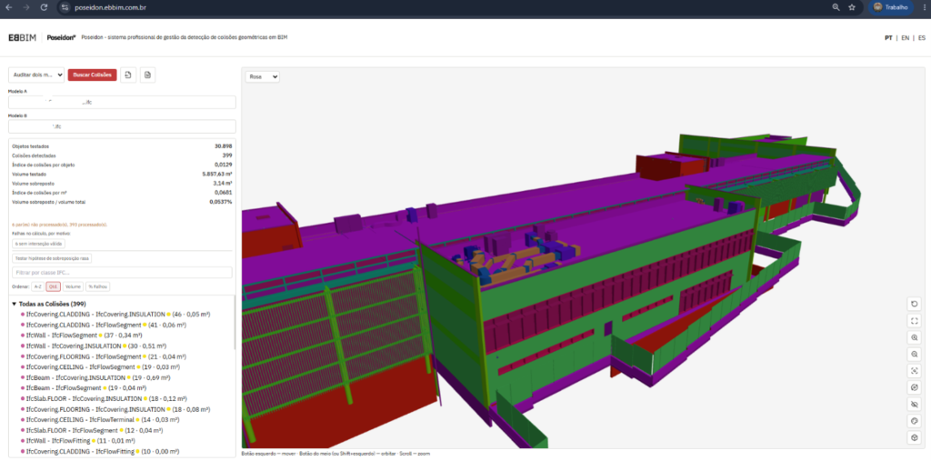The width and height of the screenshot is (931, 461).
Task: Go back with browser back arrow
Action: [9, 7]
